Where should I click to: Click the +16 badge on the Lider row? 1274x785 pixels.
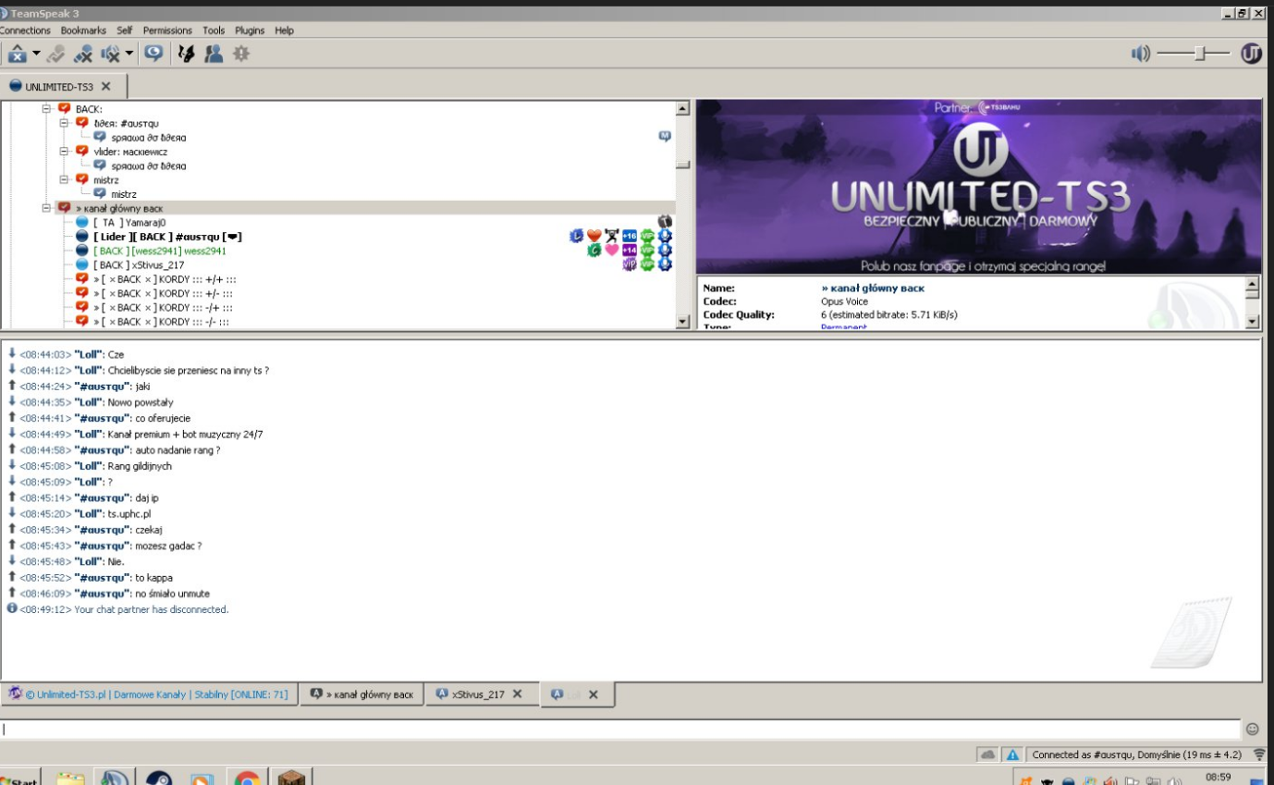click(630, 236)
